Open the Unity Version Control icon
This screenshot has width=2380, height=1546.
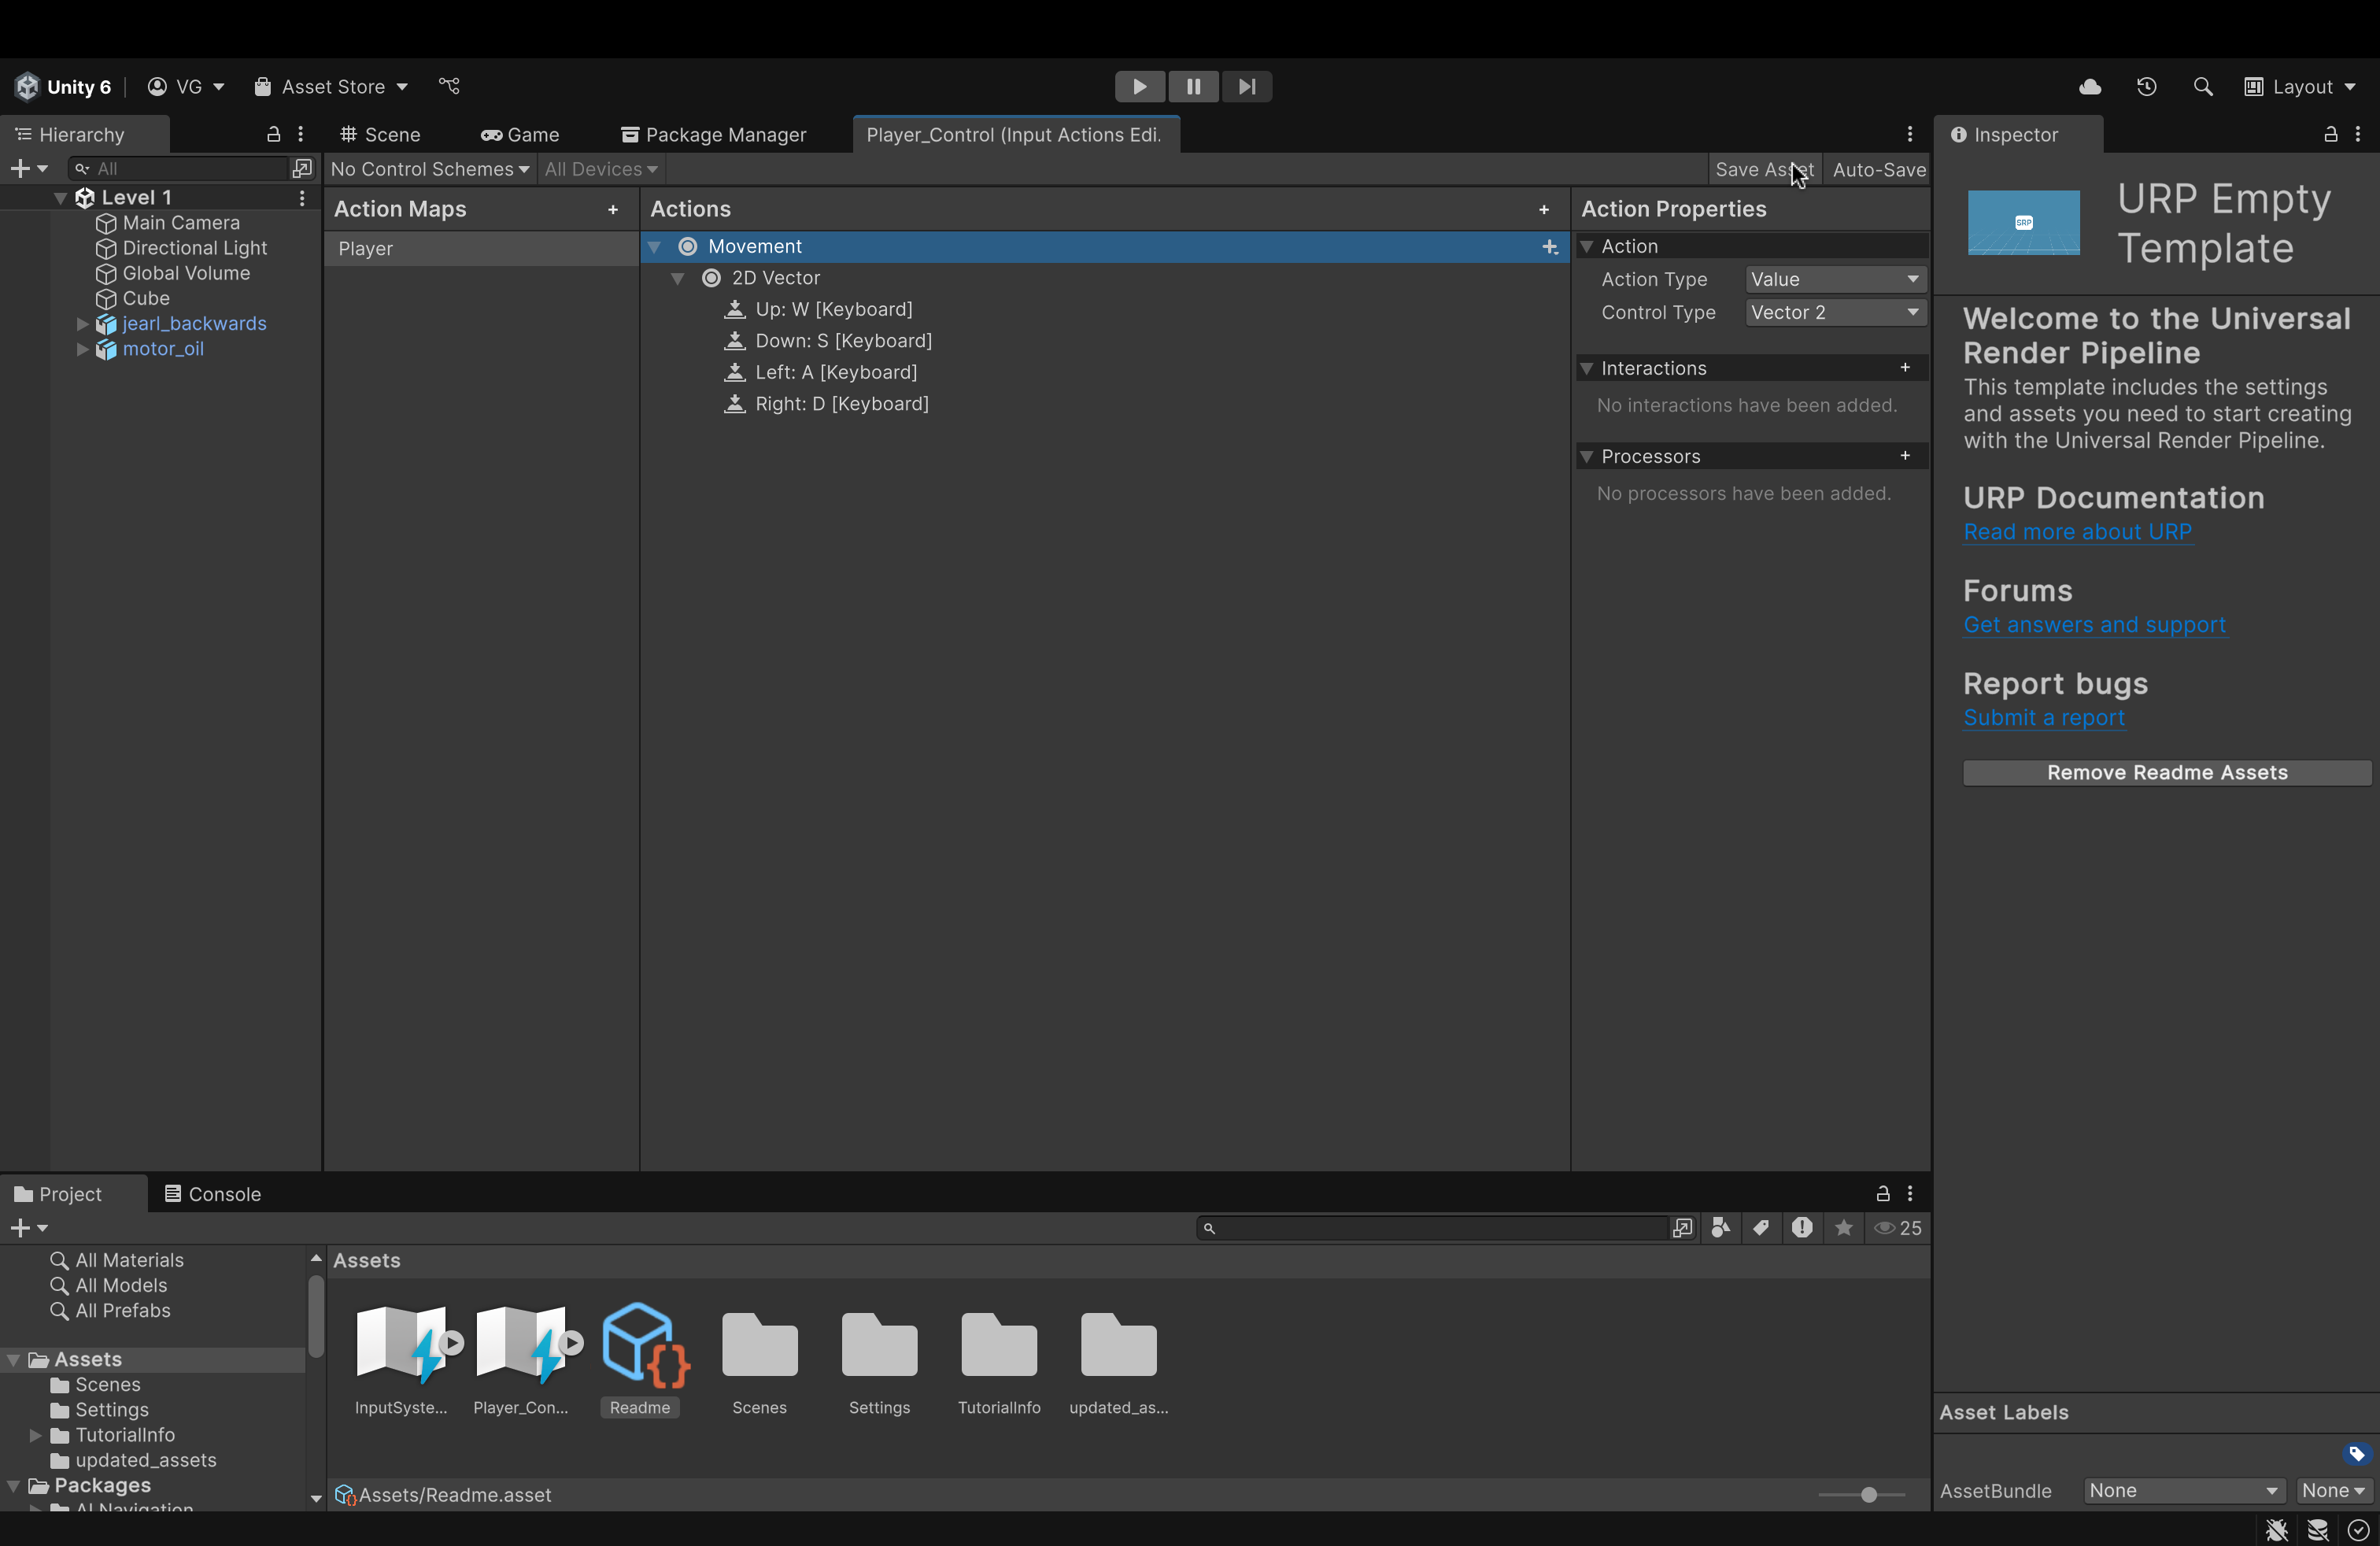[x=449, y=87]
